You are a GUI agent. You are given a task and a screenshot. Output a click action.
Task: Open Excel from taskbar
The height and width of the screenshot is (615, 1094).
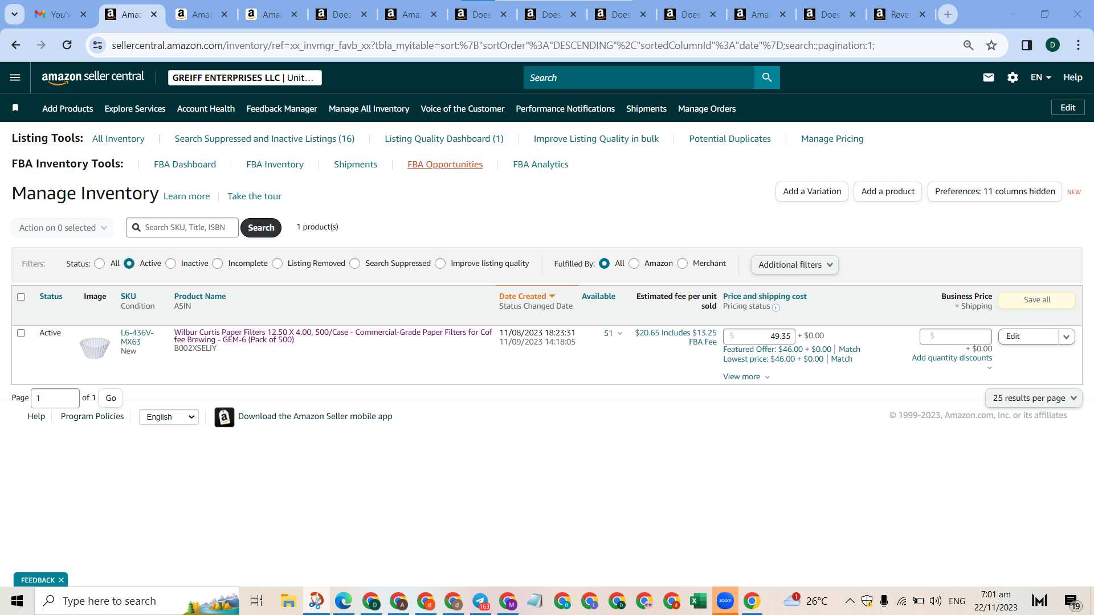pyautogui.click(x=698, y=601)
